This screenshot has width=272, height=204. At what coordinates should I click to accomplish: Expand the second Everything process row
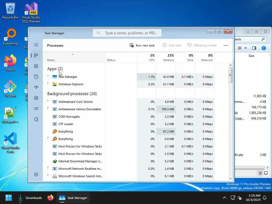click(48, 138)
